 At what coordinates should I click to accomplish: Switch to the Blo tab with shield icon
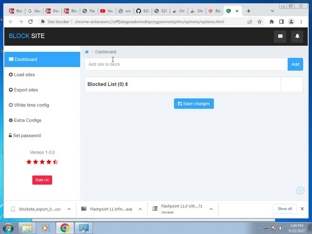[215, 11]
